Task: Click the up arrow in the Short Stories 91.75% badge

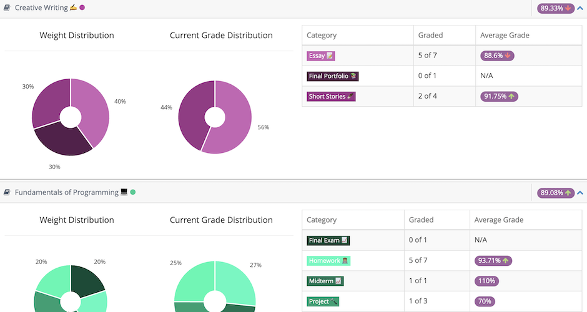Action: (511, 97)
